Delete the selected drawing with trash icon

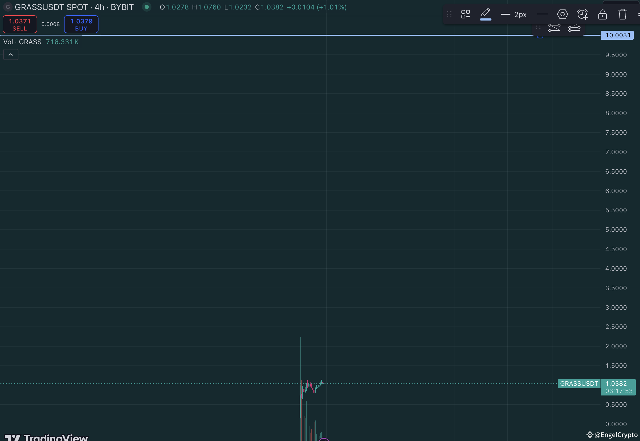tap(623, 14)
